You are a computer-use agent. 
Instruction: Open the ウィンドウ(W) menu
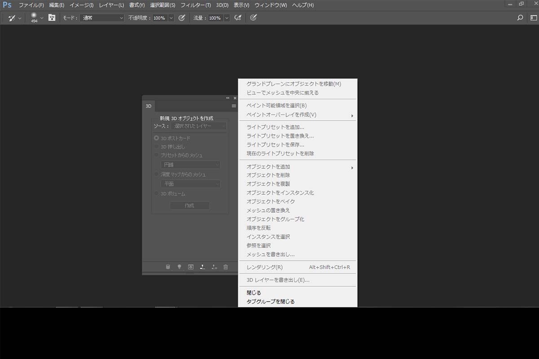[x=270, y=5]
